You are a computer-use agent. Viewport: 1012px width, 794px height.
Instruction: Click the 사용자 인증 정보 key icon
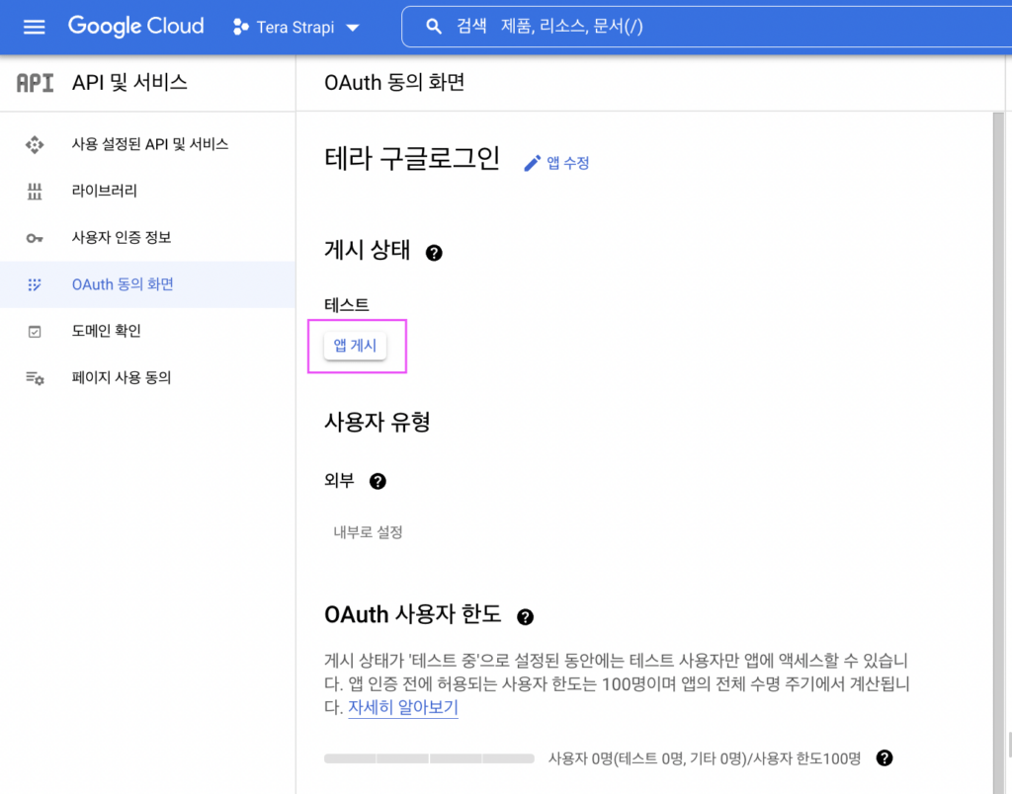click(x=36, y=238)
